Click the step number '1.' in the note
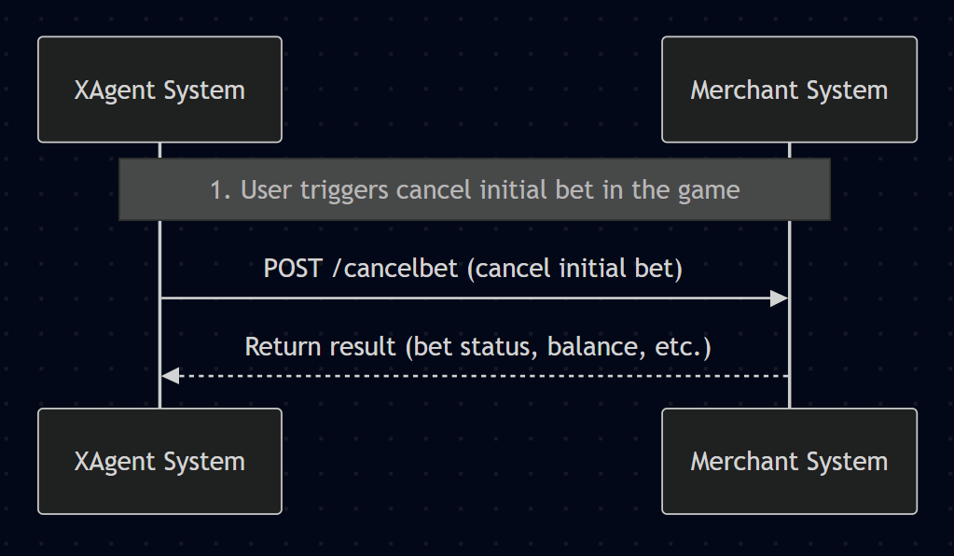The height and width of the screenshot is (556, 954). (220, 190)
